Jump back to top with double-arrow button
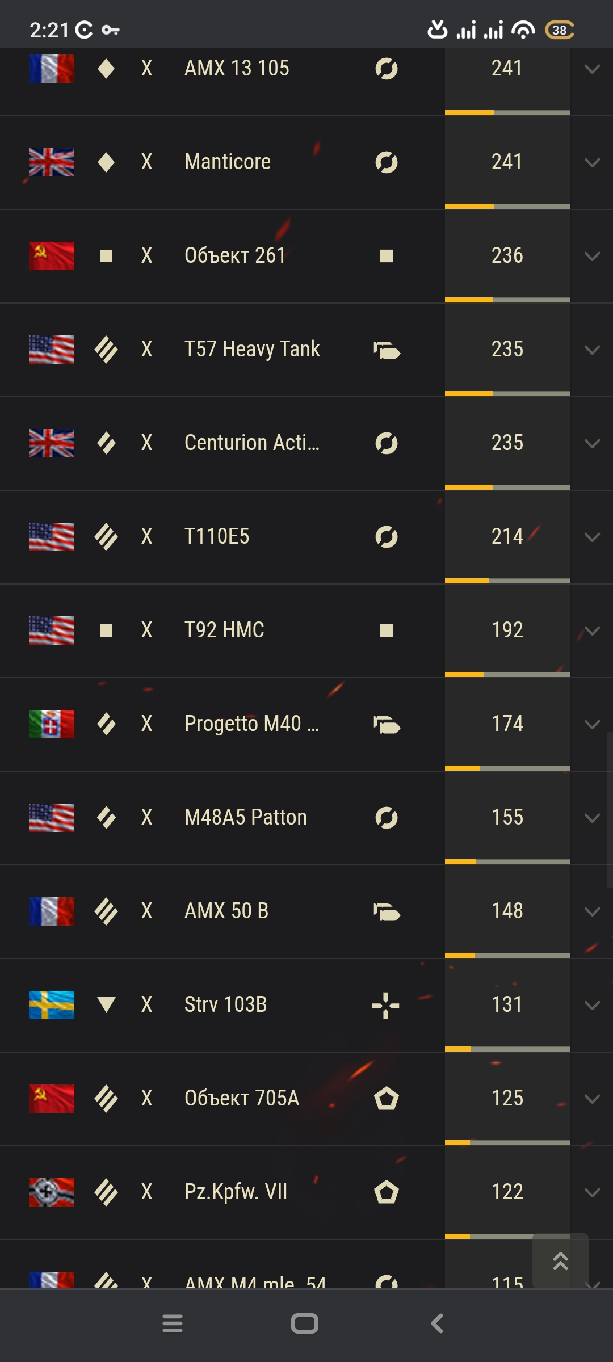Viewport: 613px width, 1362px height. click(560, 1260)
